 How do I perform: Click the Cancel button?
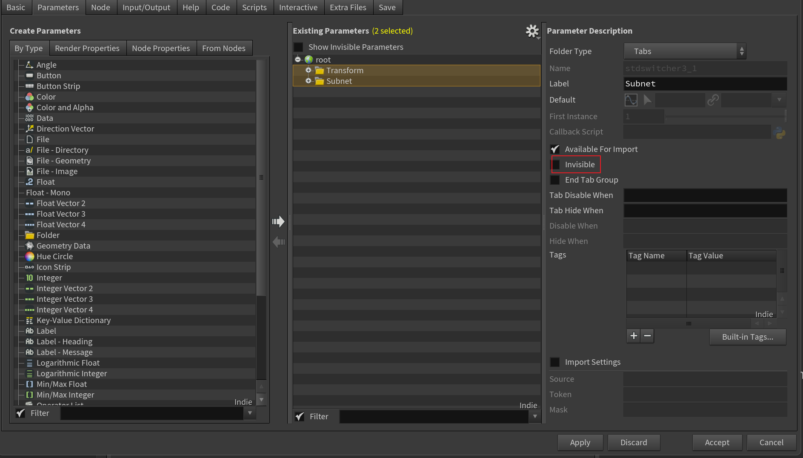[771, 442]
